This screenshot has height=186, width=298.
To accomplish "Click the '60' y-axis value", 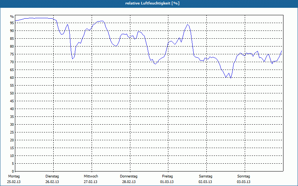I will [12, 78].
